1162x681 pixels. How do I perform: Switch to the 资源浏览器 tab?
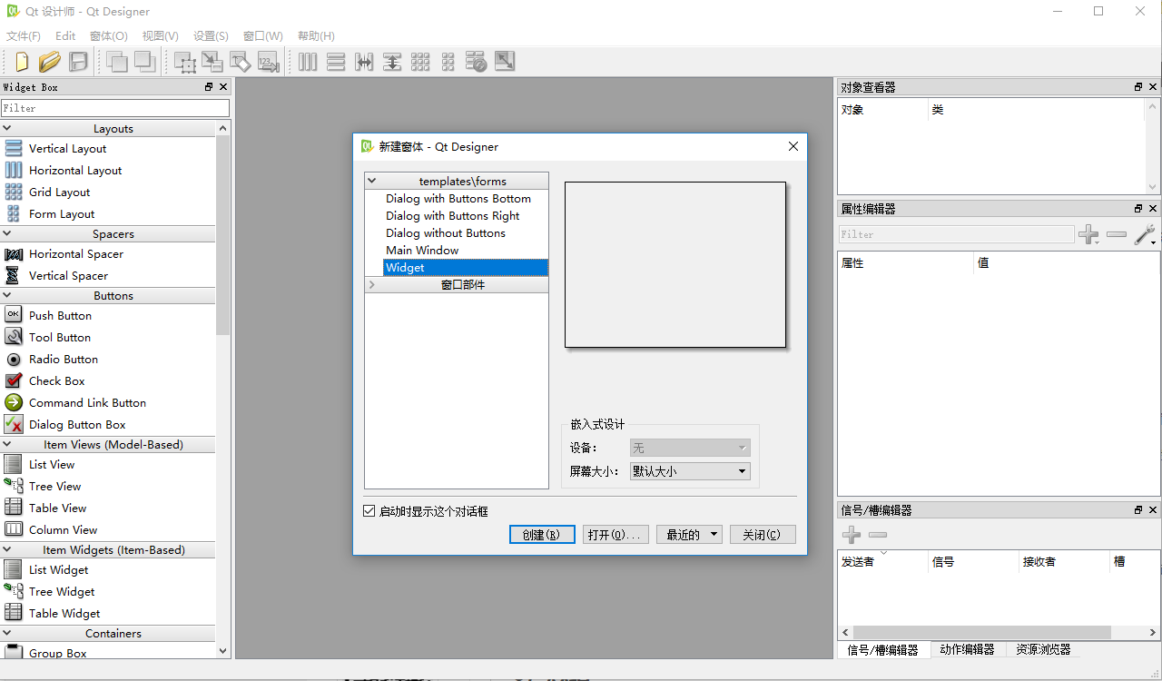1042,649
